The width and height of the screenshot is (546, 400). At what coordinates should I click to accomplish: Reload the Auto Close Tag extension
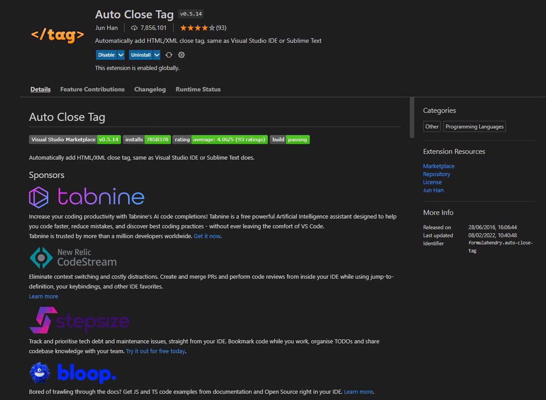click(x=168, y=55)
